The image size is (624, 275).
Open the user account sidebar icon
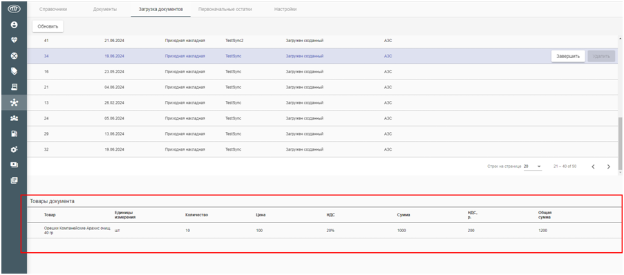point(14,25)
